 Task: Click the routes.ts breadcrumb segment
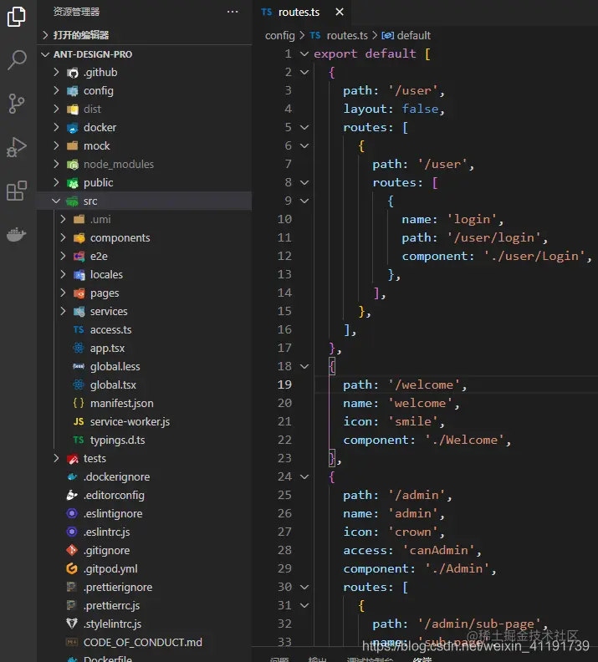347,35
